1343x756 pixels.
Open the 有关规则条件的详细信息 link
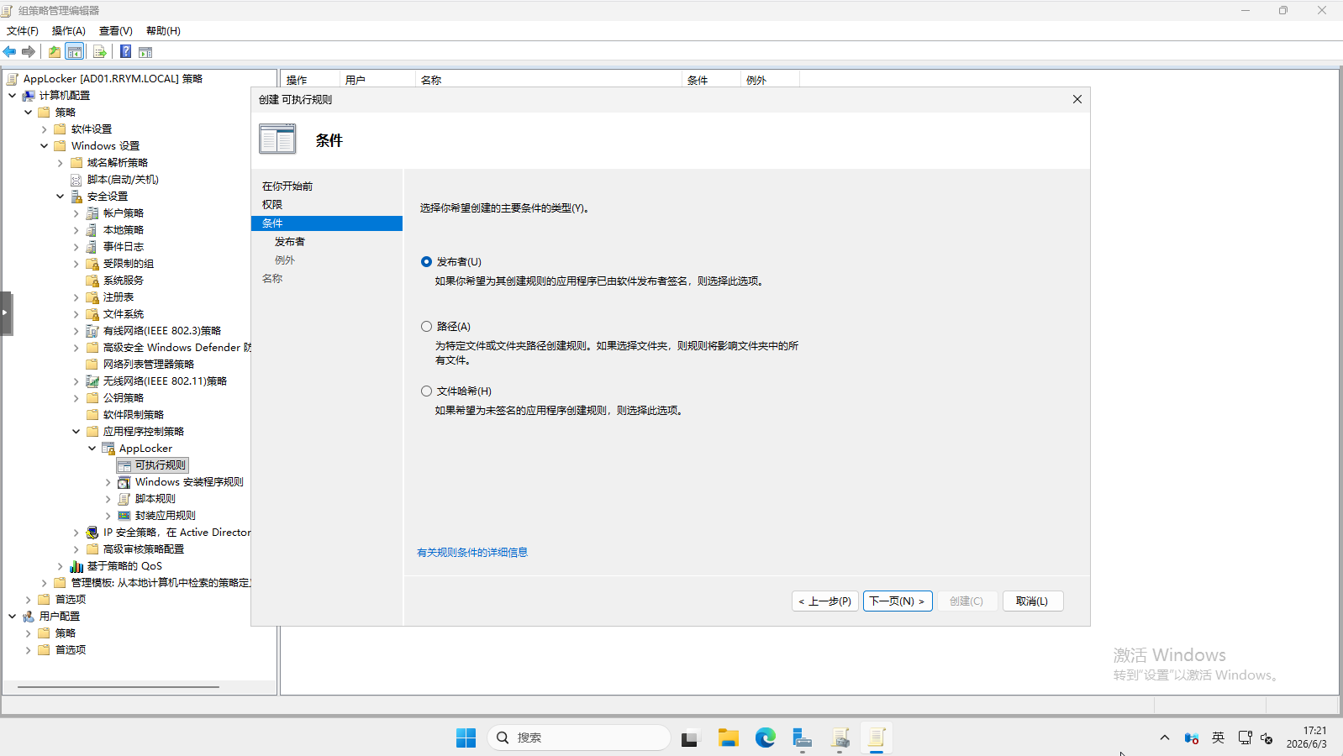coord(472,553)
